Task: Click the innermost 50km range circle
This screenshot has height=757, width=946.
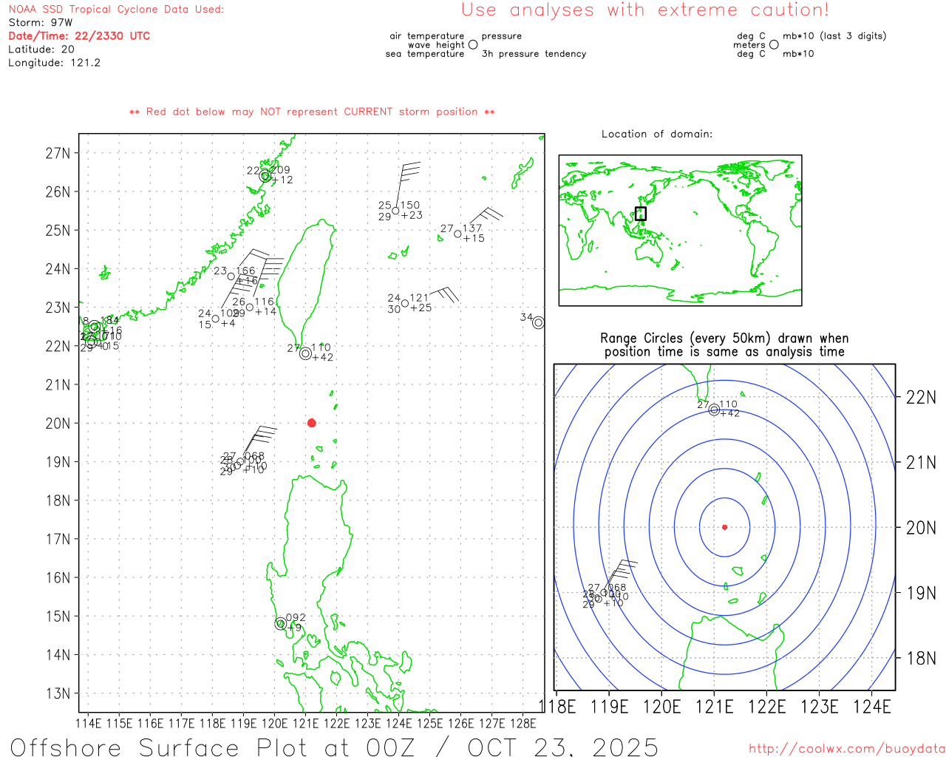Action: (x=724, y=527)
